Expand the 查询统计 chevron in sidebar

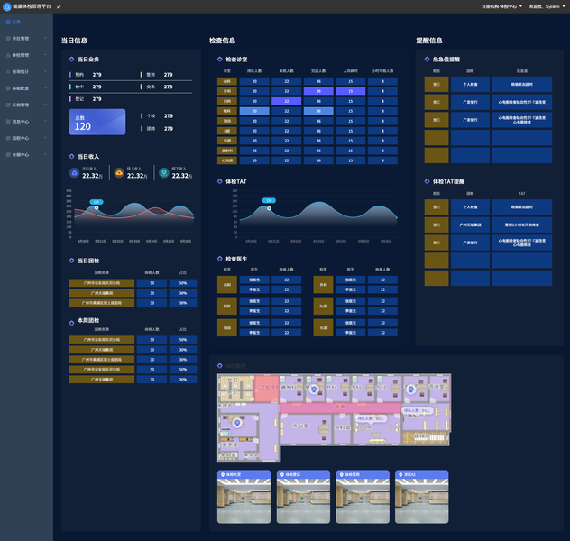[45, 71]
